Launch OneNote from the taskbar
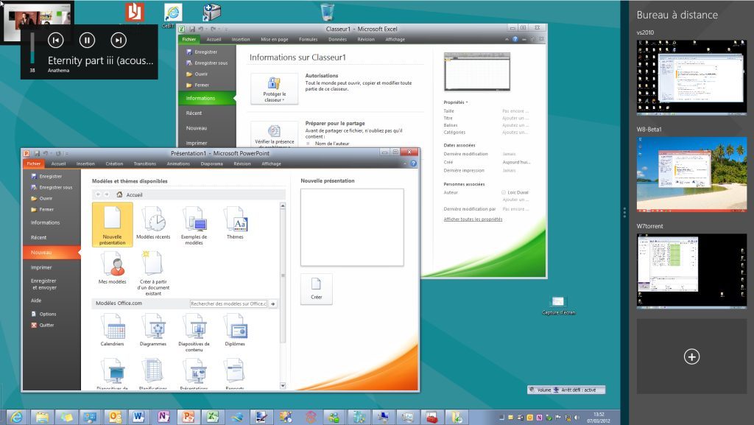The image size is (754, 425). (x=163, y=417)
